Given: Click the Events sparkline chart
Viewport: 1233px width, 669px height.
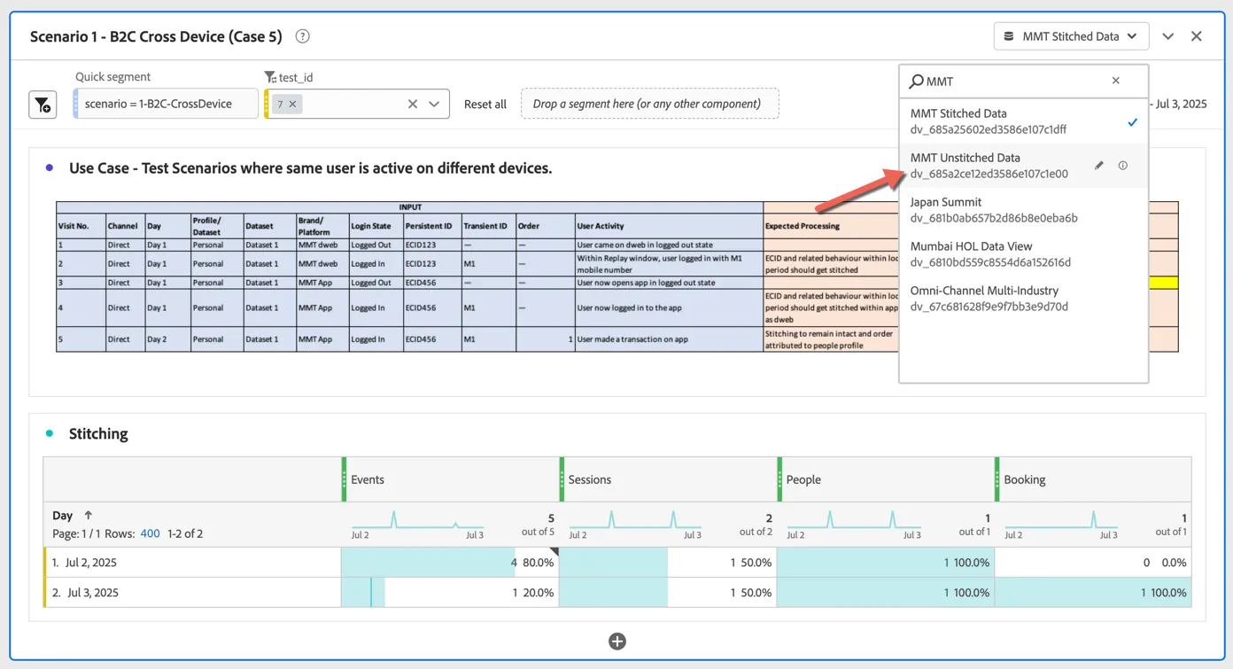Looking at the screenshot, I should point(417,519).
